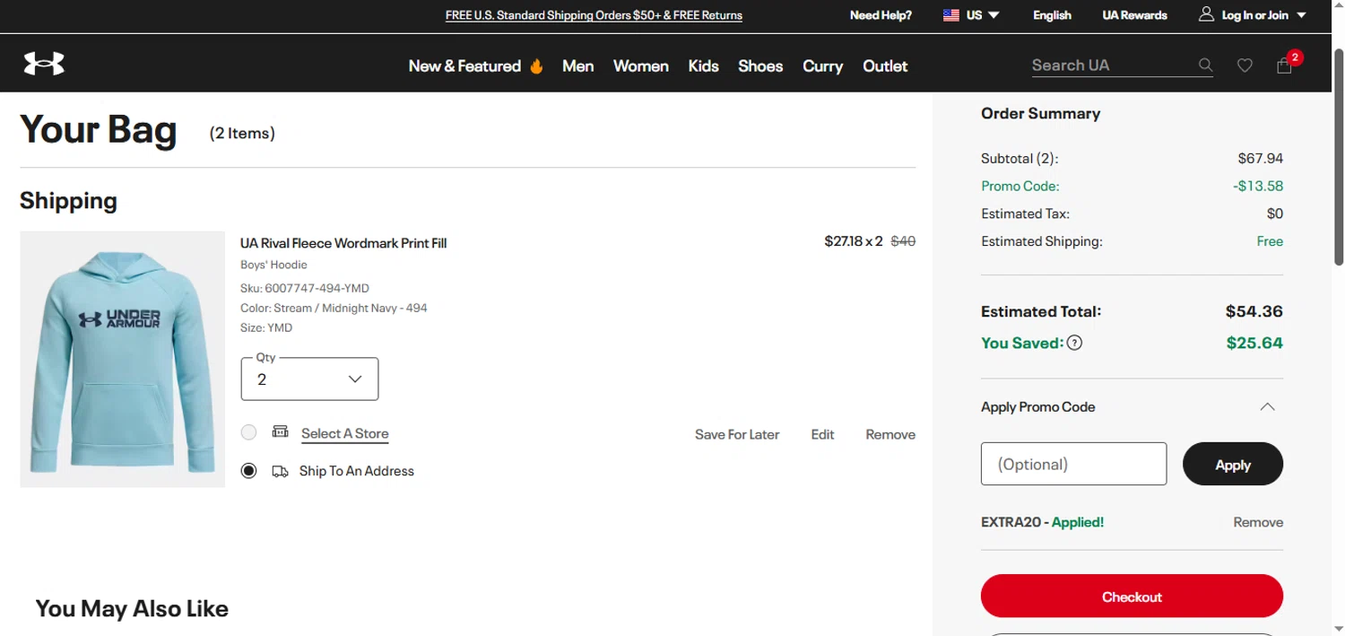This screenshot has height=636, width=1345.
Task: Remove the EXTRA20 promo code
Action: pos(1258,522)
